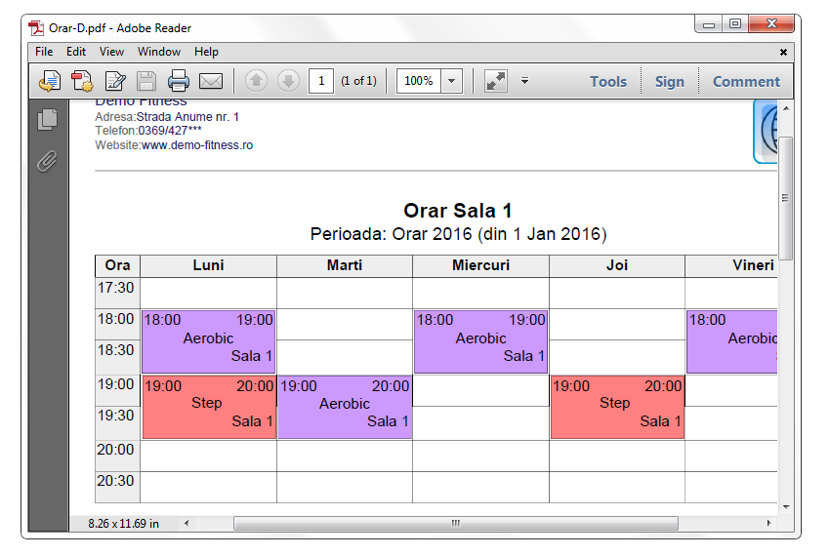Image resolution: width=830 pixels, height=556 pixels.
Task: Open the Attachments paperclip panel
Action: click(x=47, y=162)
